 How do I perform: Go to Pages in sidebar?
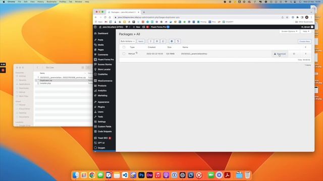coord(100,50)
